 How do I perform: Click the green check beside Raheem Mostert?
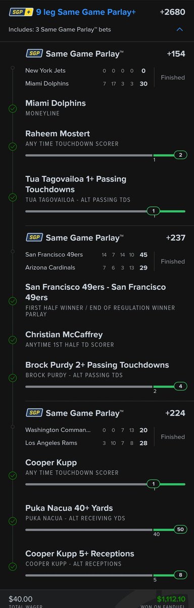[x=13, y=146]
